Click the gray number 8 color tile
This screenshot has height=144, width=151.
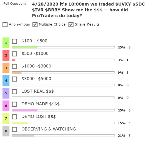[6, 131]
